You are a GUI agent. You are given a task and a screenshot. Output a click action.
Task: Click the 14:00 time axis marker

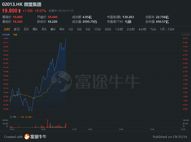(121, 129)
